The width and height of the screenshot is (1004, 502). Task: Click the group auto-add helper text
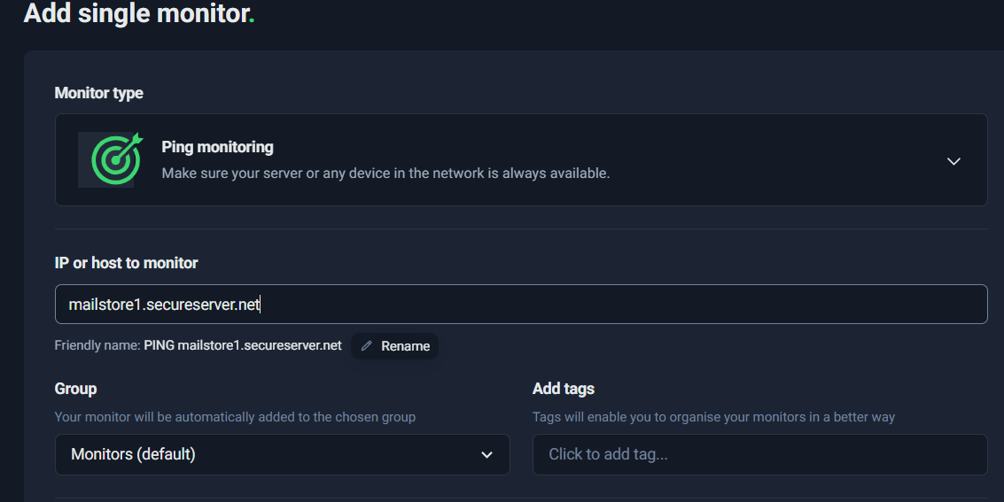(235, 416)
